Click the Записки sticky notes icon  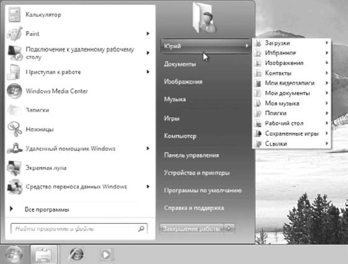pos(15,110)
